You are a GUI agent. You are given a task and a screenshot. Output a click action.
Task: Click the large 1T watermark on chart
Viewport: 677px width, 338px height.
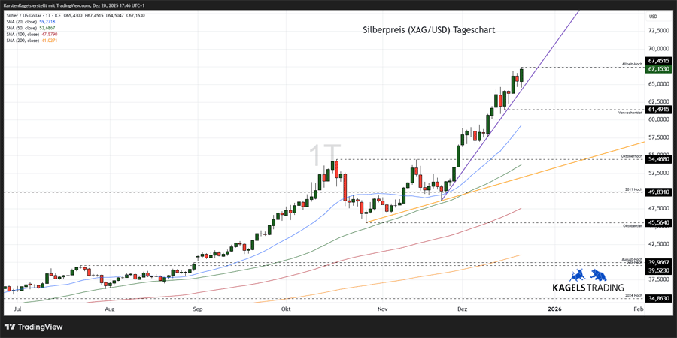[325, 155]
